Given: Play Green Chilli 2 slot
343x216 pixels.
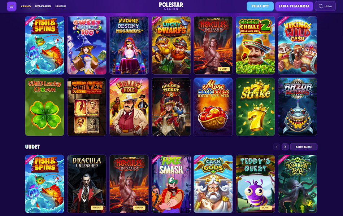Looking at the screenshot, I should pos(255,45).
